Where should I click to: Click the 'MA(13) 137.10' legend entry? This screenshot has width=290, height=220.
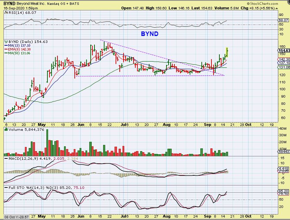(19, 45)
